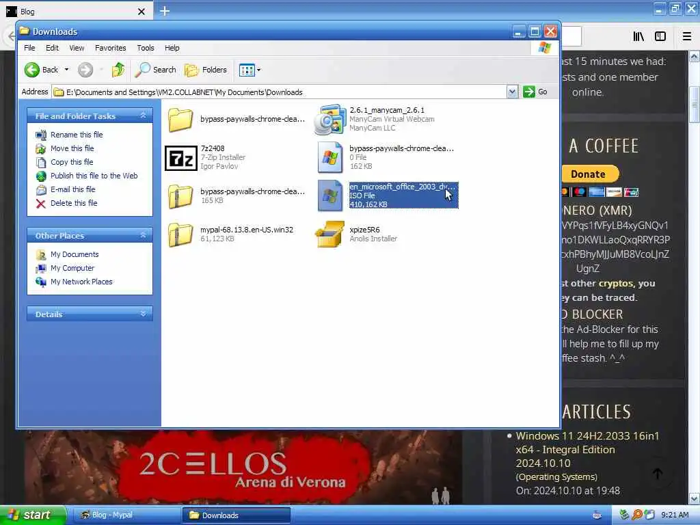This screenshot has height=525, width=700.
Task: Click the browser scrollbar up arrow
Action: point(695,57)
